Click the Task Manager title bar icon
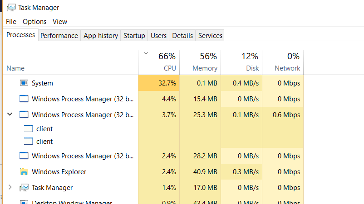Image resolution: width=364 pixels, height=204 pixels. click(x=11, y=8)
